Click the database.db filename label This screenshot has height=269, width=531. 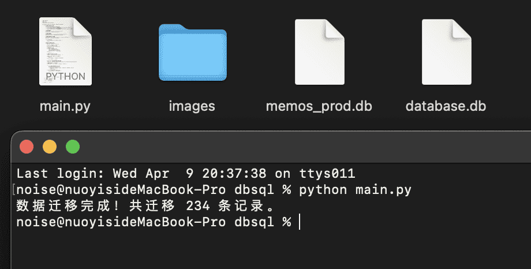pyautogui.click(x=446, y=106)
